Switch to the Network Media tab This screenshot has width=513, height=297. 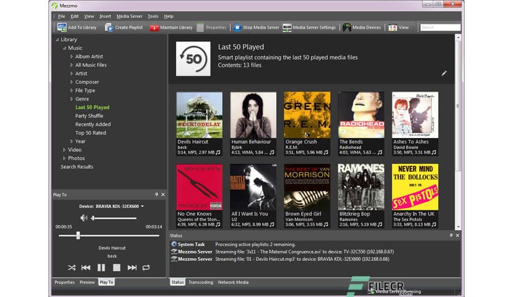click(x=233, y=282)
